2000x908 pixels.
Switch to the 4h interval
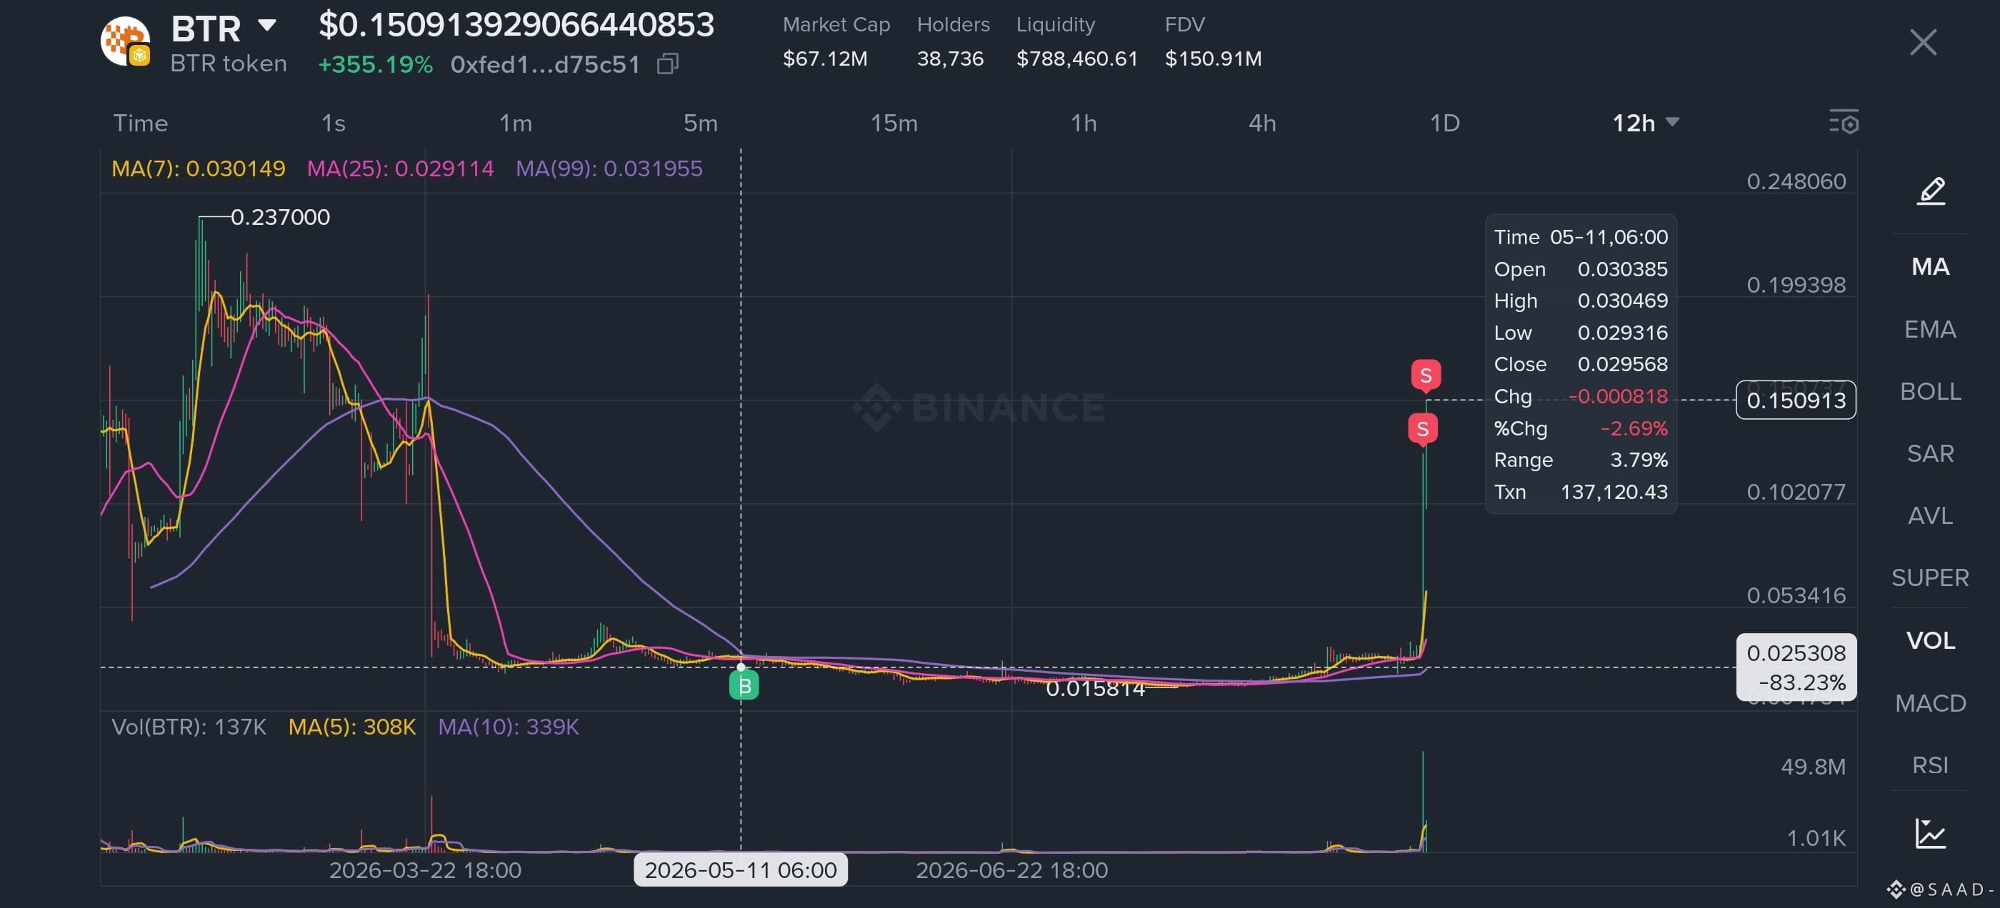coord(1261,123)
